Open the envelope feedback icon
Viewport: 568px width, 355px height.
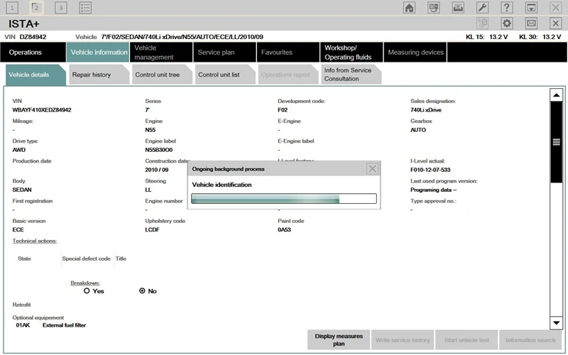[x=531, y=23]
